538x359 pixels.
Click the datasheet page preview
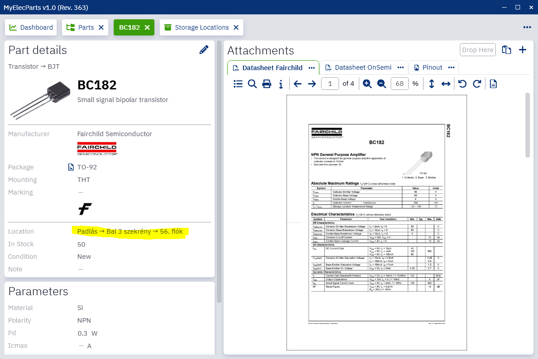click(x=377, y=223)
